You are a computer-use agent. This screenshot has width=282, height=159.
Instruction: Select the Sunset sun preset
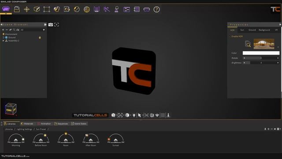[115, 140]
